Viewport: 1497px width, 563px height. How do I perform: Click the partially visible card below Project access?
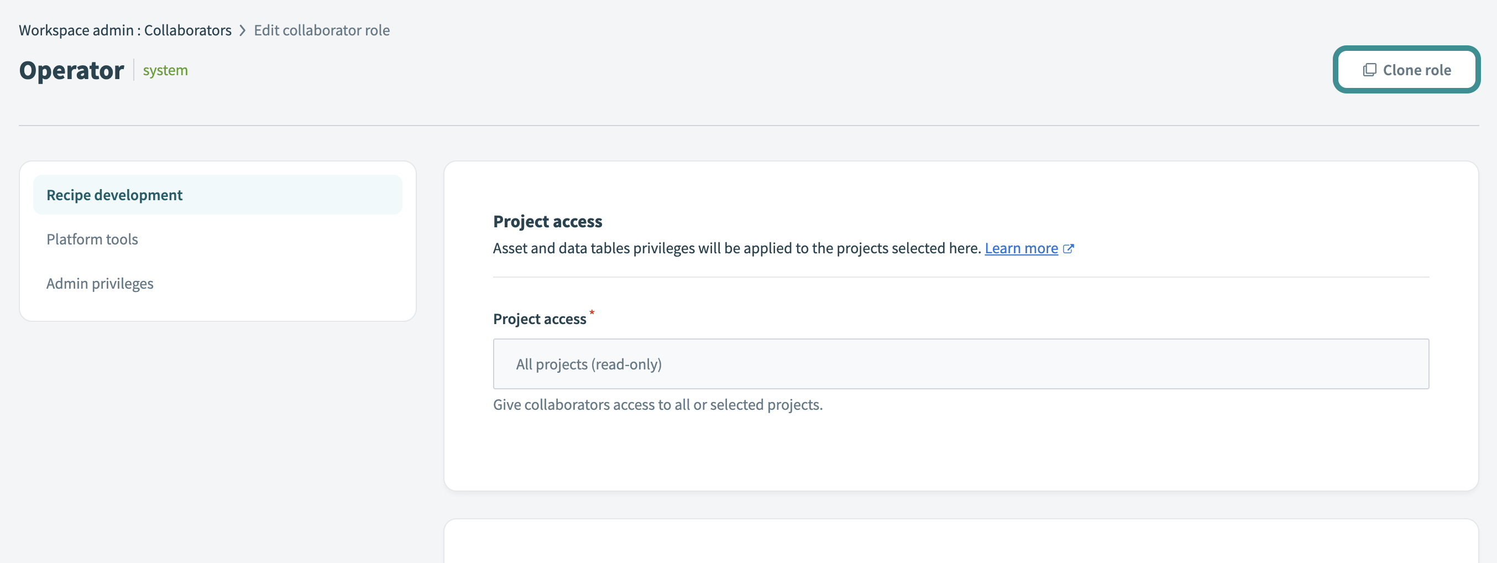[x=960, y=541]
